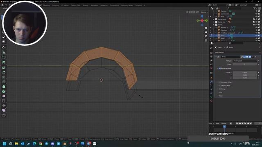Open the File menu
262x147 pixels.
pyautogui.click(x=6, y=5)
